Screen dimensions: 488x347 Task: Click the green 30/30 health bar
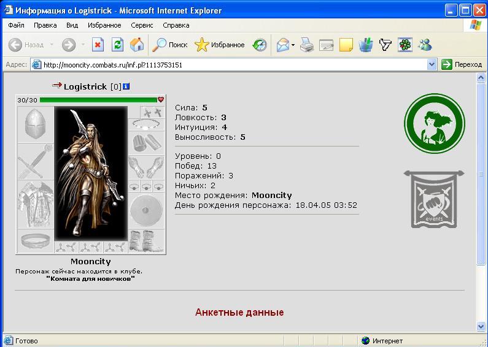(x=98, y=100)
